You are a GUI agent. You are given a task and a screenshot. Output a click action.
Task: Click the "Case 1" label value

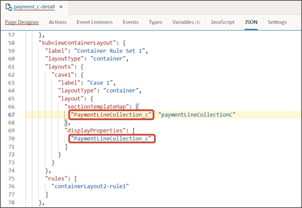click(100, 83)
